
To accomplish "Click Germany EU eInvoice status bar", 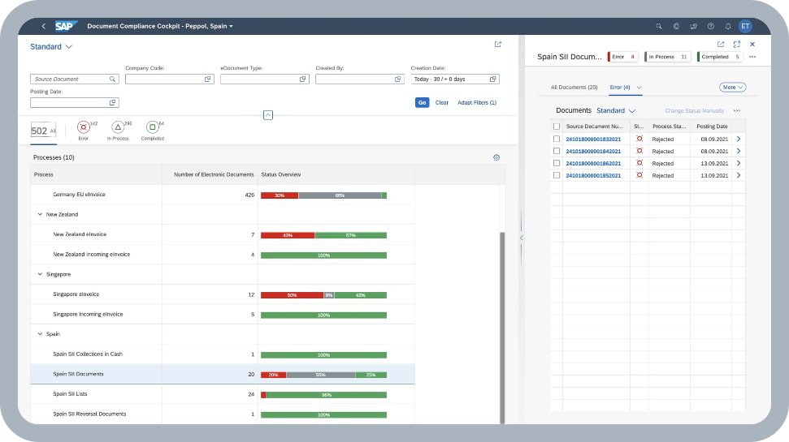I will point(323,195).
